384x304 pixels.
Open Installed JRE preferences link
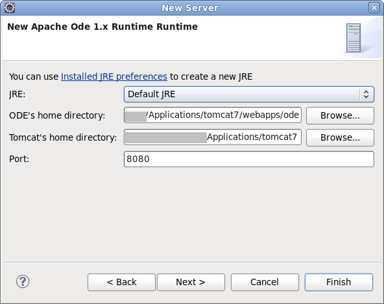click(114, 76)
